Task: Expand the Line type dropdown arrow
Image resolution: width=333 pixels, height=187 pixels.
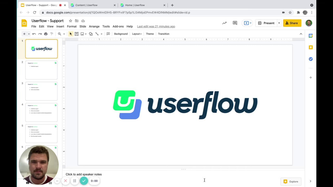Action: (x=101, y=34)
